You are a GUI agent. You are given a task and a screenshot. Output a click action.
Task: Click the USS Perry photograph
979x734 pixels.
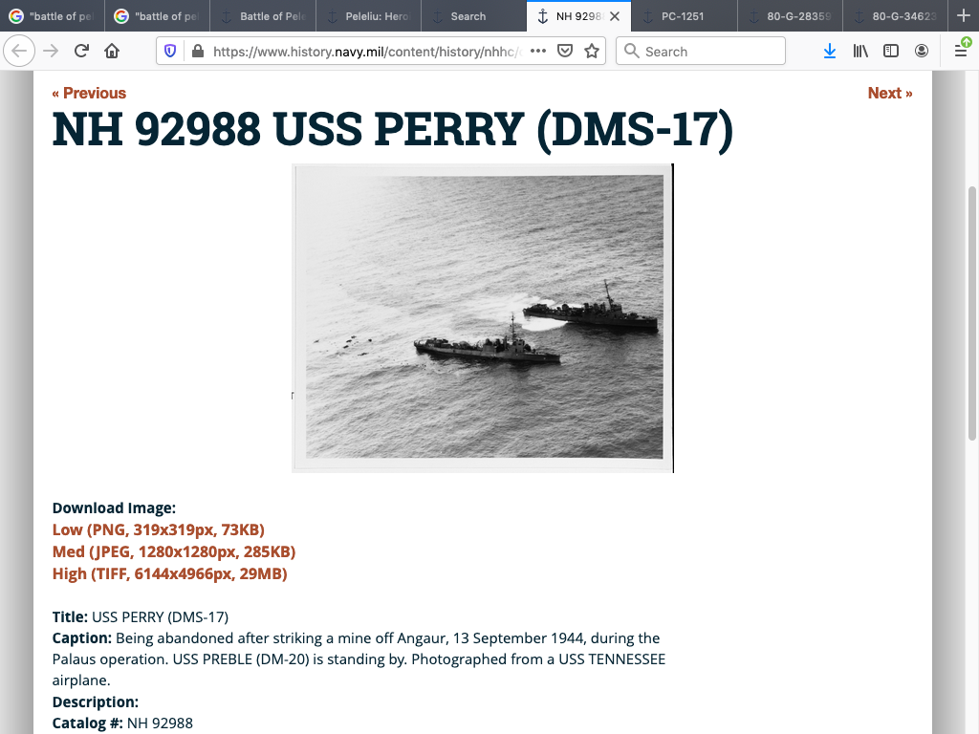coord(483,317)
